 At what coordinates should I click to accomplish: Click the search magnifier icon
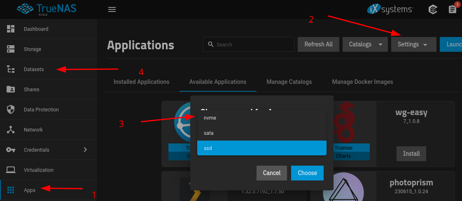tap(210, 44)
